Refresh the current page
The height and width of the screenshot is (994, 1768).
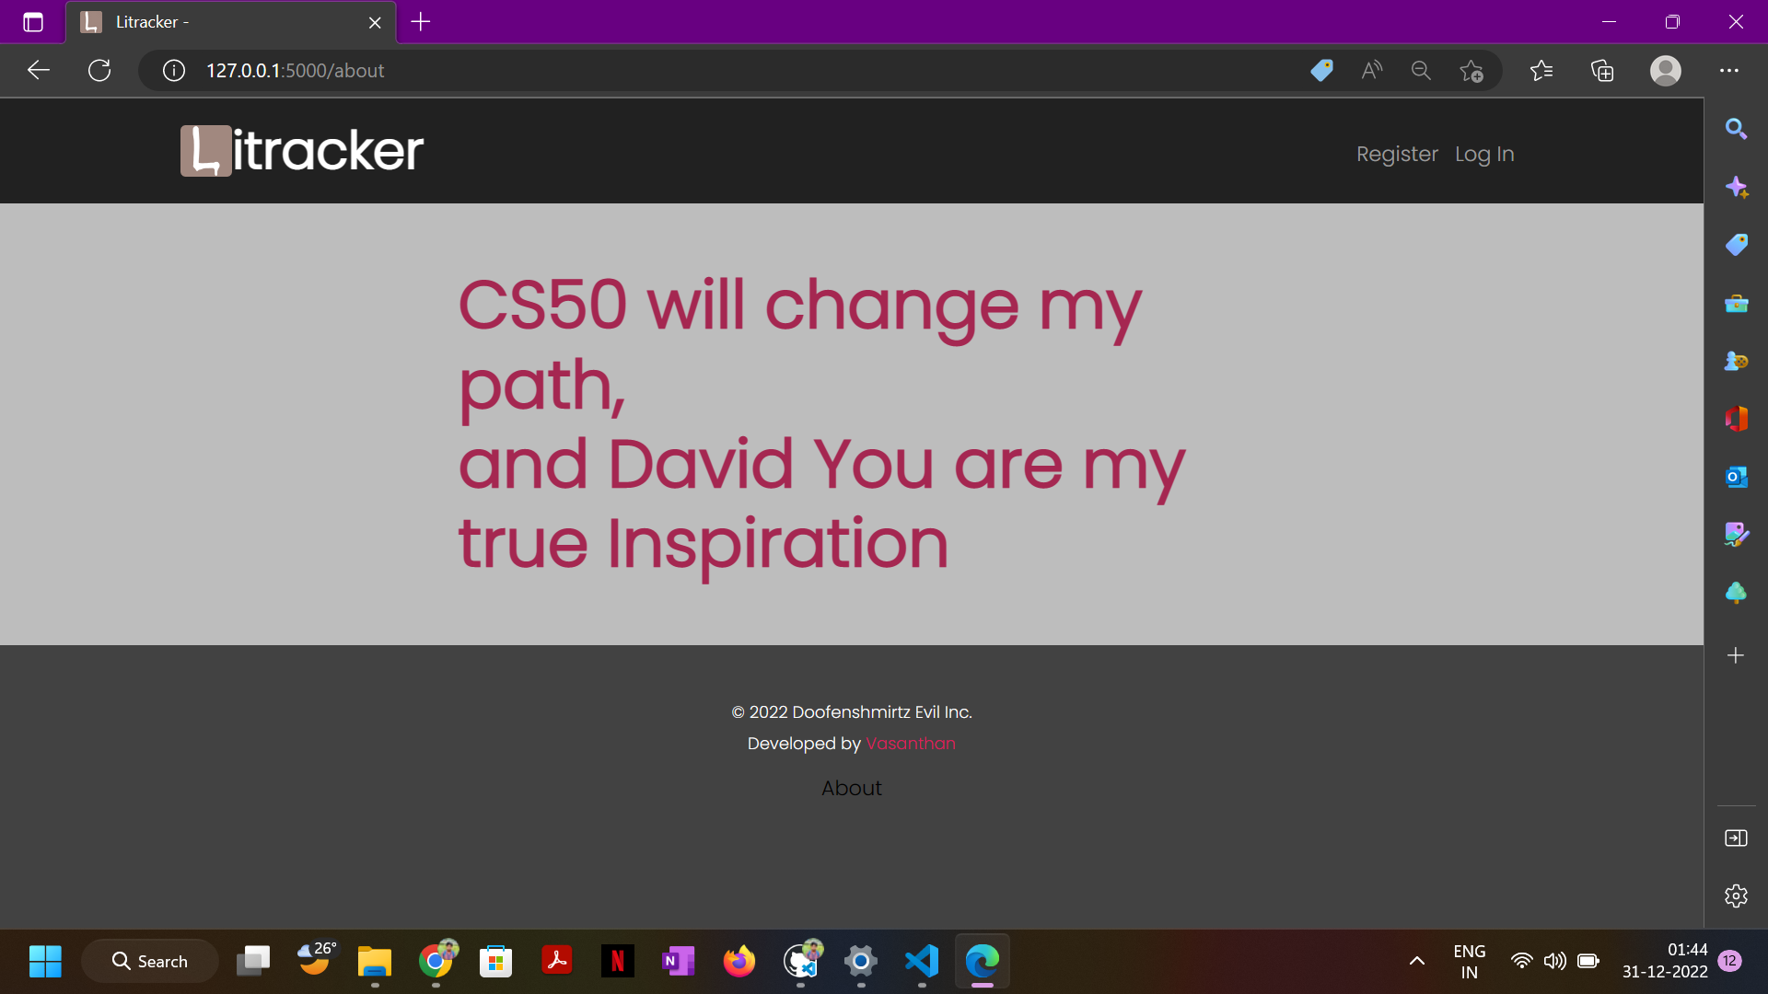(99, 70)
